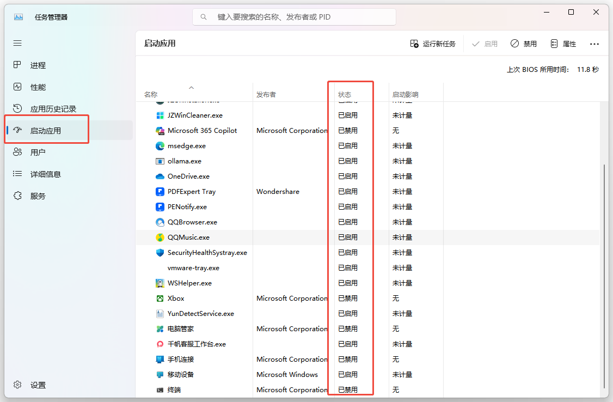613x402 pixels.
Task: Click 已启用 status of 移动设备 row
Action: (x=348, y=375)
